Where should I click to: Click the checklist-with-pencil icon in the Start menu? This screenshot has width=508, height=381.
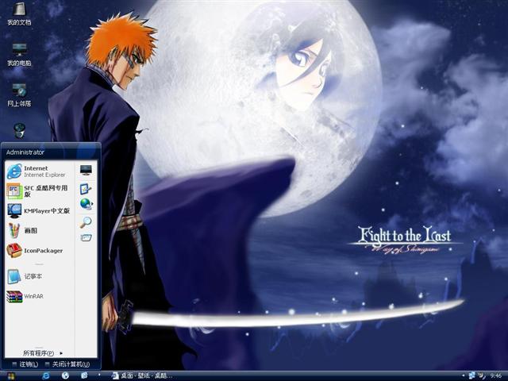point(86,189)
